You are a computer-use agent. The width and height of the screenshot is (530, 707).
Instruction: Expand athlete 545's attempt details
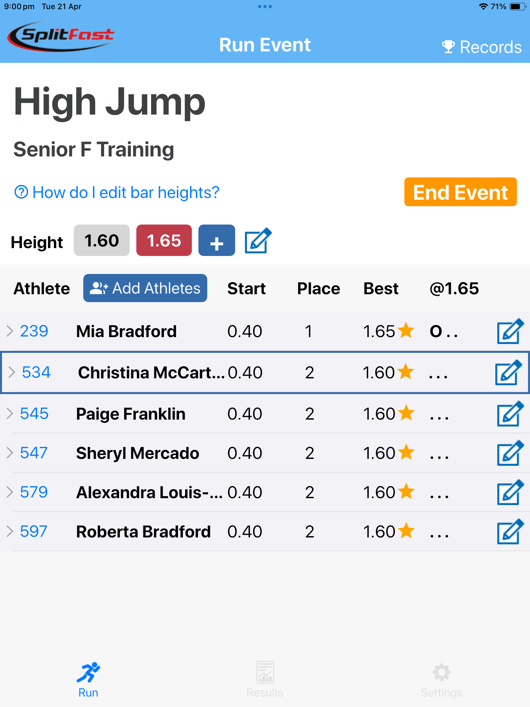10,413
